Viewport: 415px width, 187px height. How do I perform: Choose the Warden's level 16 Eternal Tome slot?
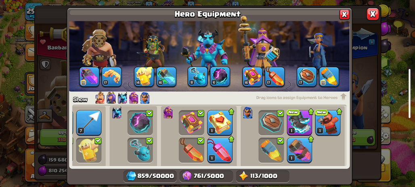coord(252,77)
